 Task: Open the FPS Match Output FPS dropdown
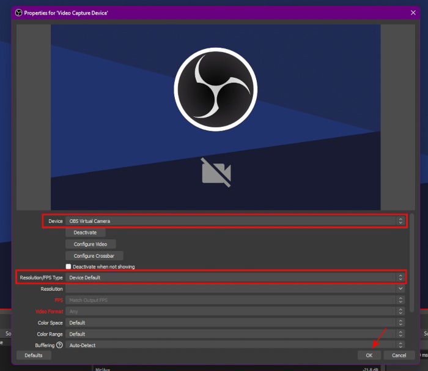235,300
